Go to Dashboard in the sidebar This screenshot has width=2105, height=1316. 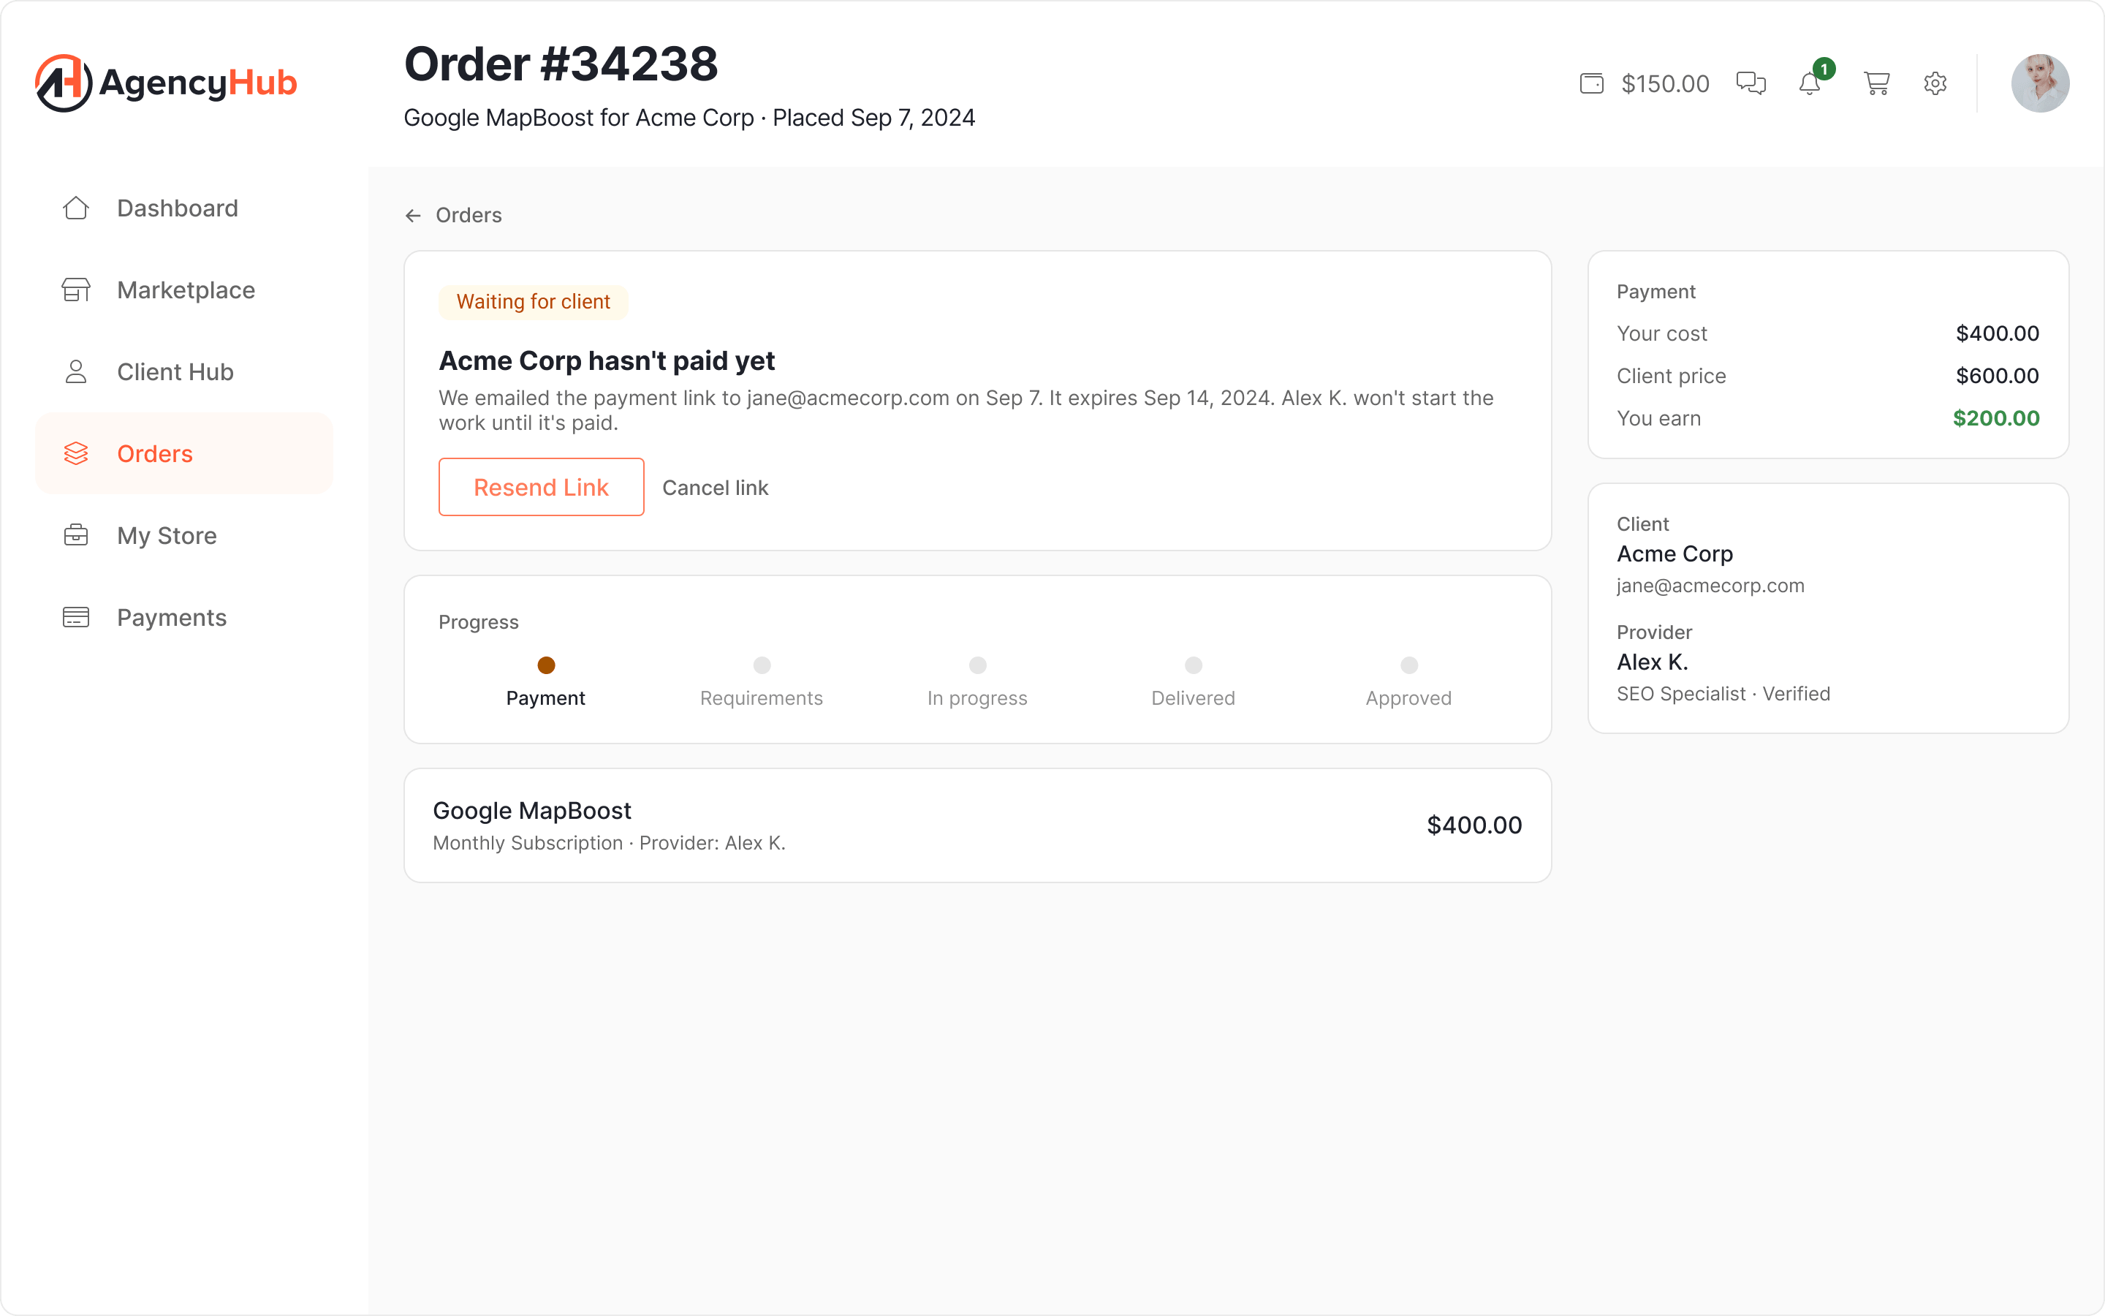tap(183, 208)
